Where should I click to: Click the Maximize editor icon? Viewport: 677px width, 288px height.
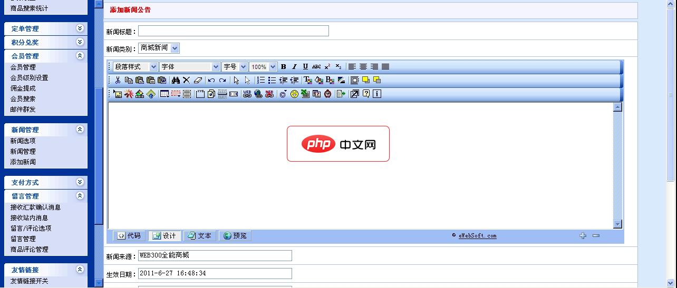(x=354, y=94)
